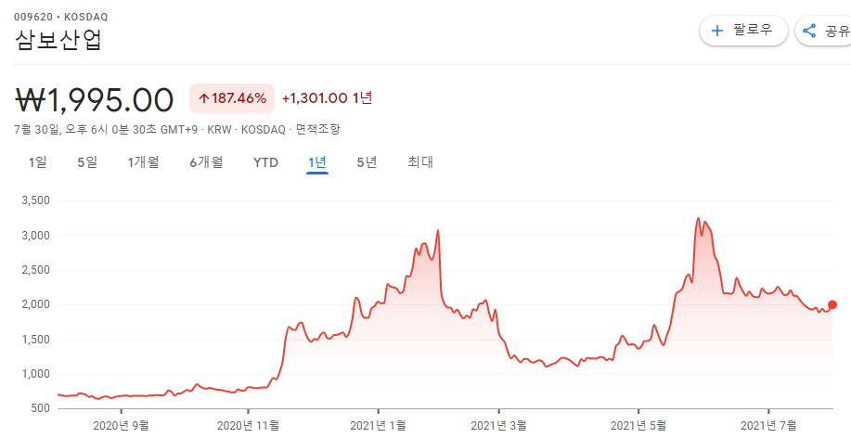The image size is (851, 438).
Task: Follow the stock with 팔로우 button
Action: click(x=743, y=31)
